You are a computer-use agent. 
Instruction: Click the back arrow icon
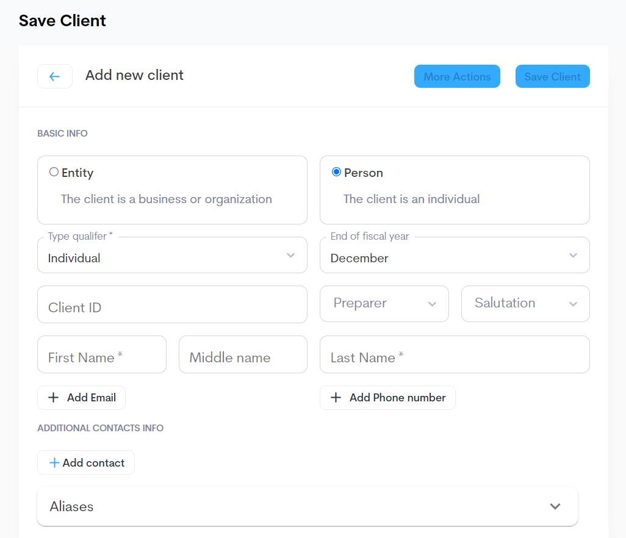(x=55, y=76)
